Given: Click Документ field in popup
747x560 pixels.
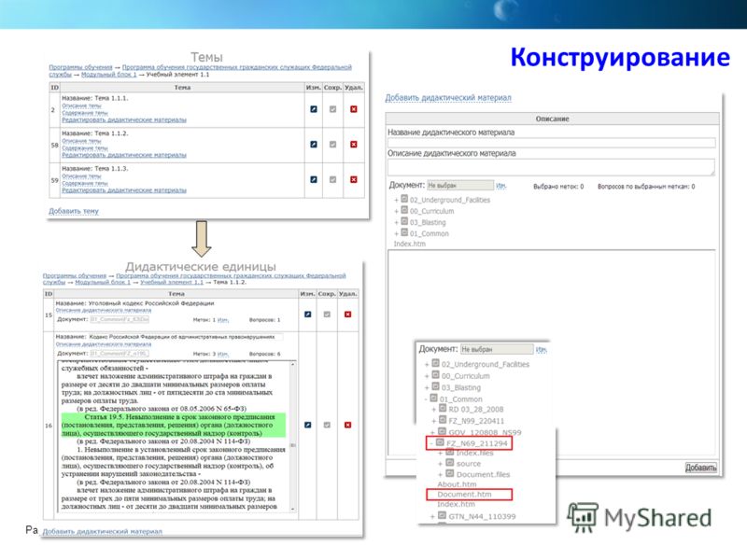Looking at the screenshot, I should [497, 349].
